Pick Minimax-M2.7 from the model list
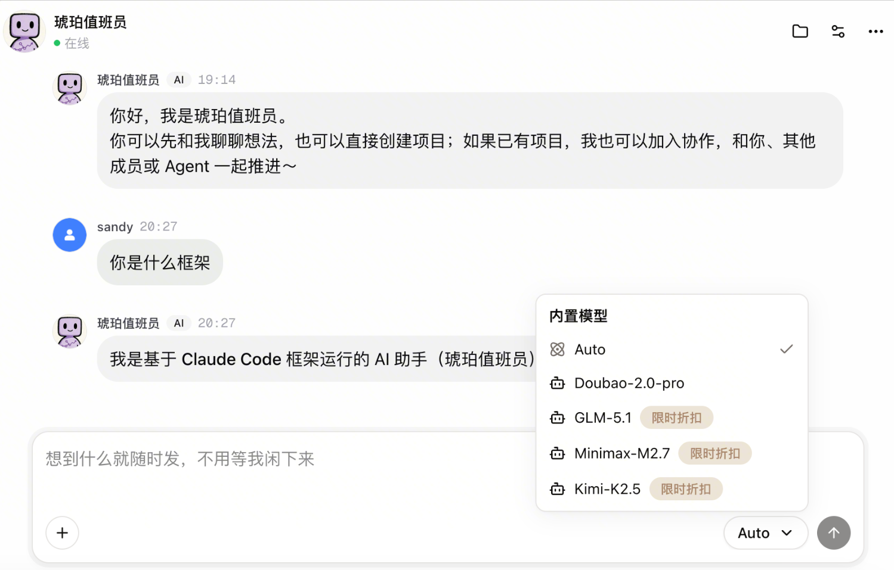 point(672,453)
